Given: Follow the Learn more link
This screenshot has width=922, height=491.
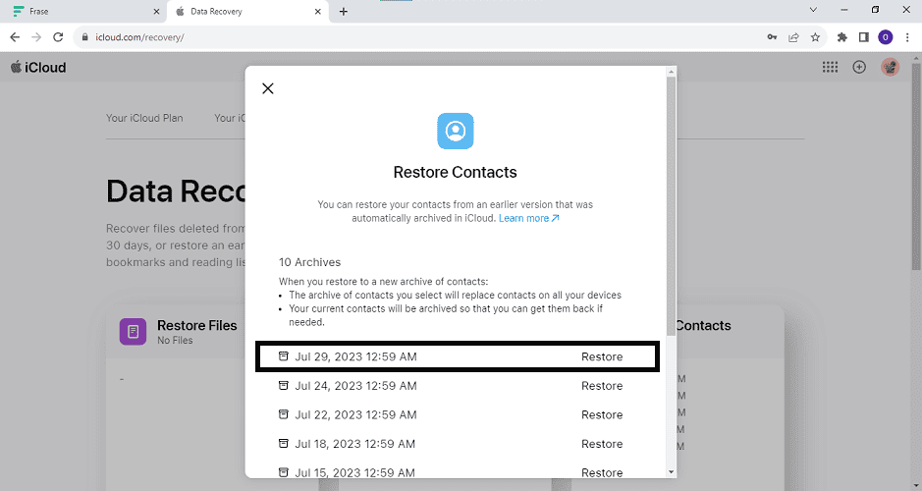Looking at the screenshot, I should [x=528, y=218].
